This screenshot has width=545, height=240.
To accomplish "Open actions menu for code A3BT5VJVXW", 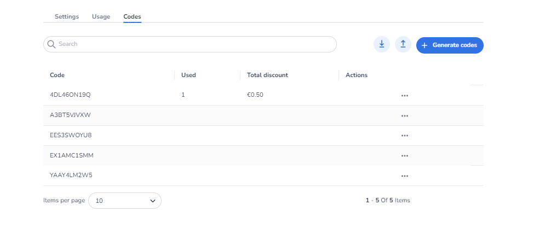I will click(404, 115).
